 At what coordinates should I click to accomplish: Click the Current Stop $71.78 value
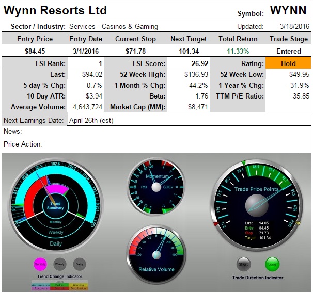coord(135,51)
